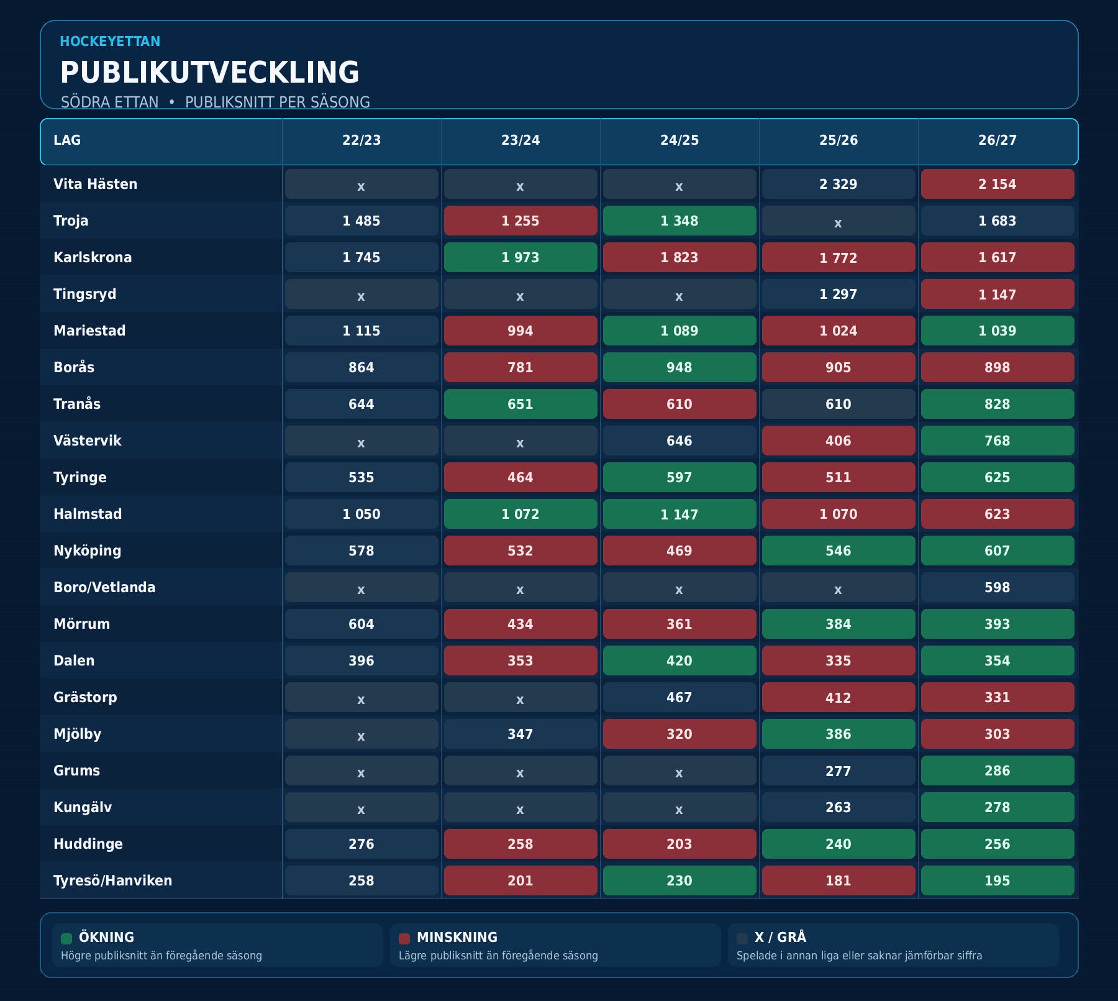Select the 25/26 column header
The height and width of the screenshot is (1001, 1118).
pos(838,140)
